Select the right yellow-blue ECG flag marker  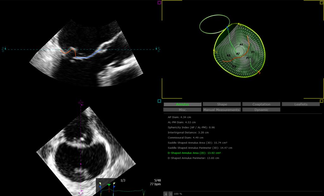click(x=114, y=186)
